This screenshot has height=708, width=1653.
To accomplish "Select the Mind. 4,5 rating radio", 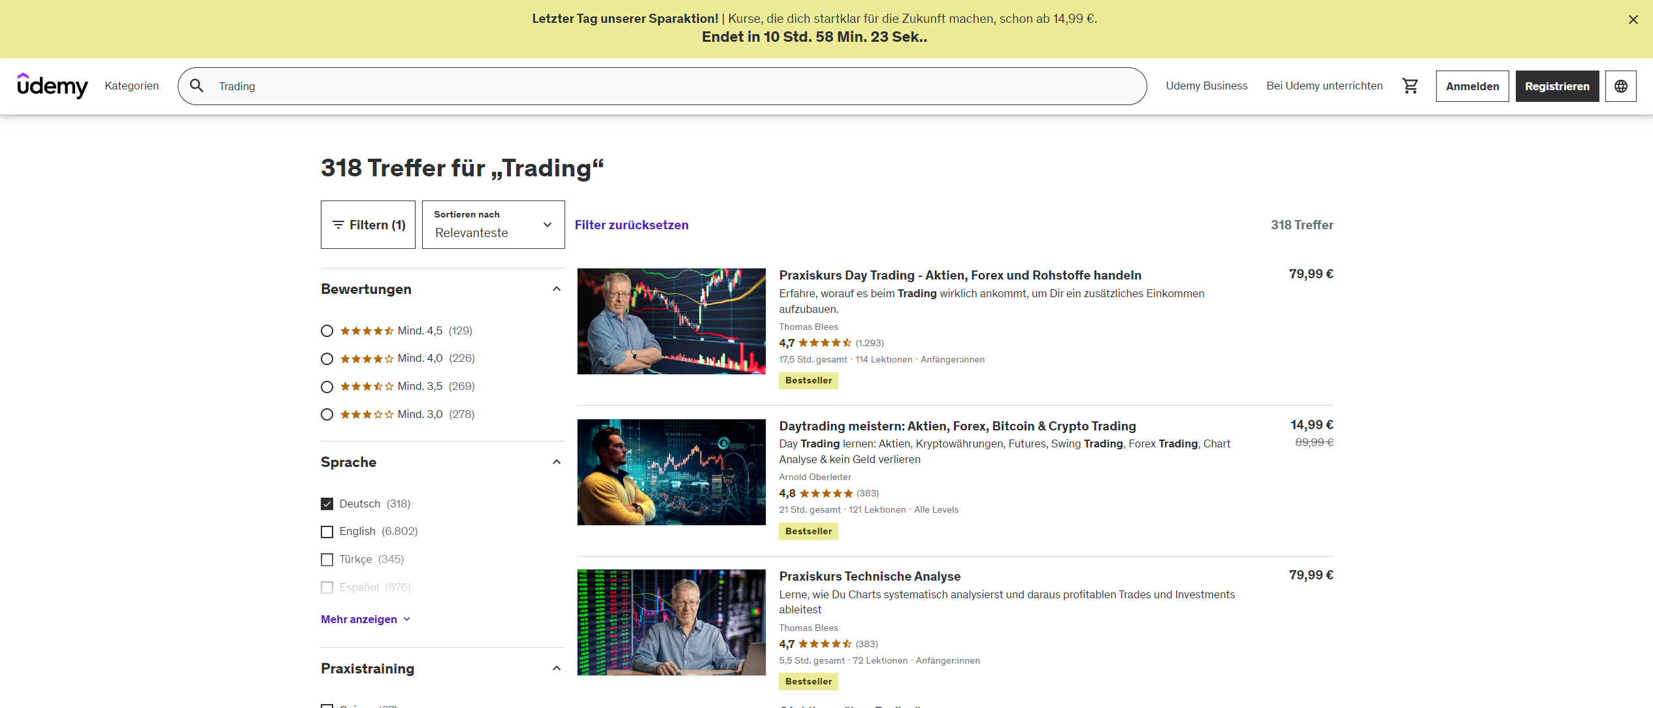I will (327, 331).
